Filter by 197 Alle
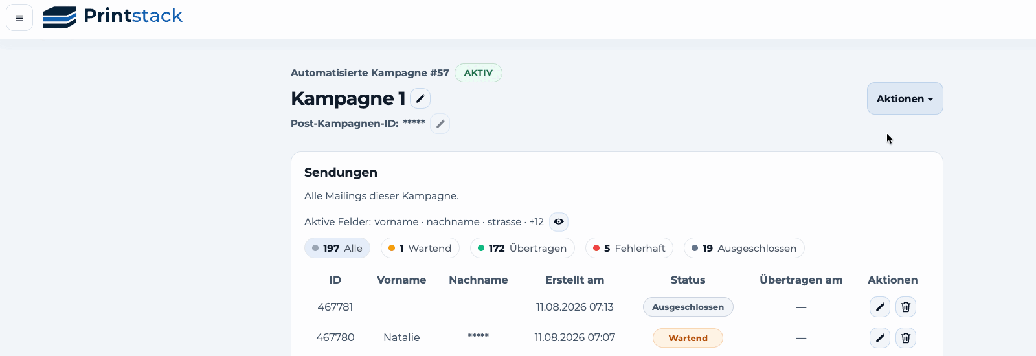 337,248
